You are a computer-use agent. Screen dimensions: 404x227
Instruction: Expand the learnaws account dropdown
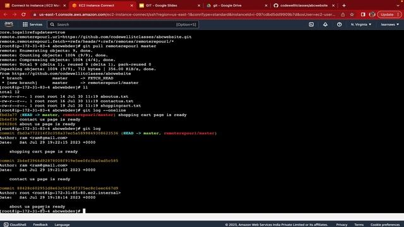[390, 25]
